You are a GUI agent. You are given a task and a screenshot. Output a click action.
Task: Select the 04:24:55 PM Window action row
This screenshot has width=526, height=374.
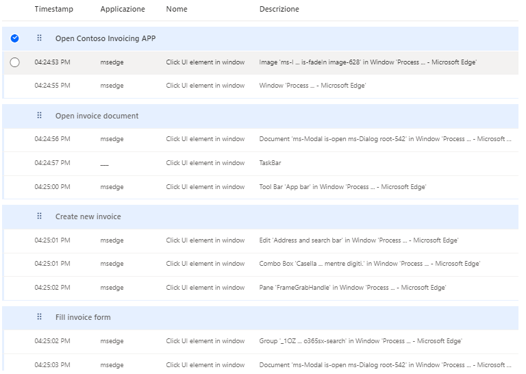click(x=312, y=86)
